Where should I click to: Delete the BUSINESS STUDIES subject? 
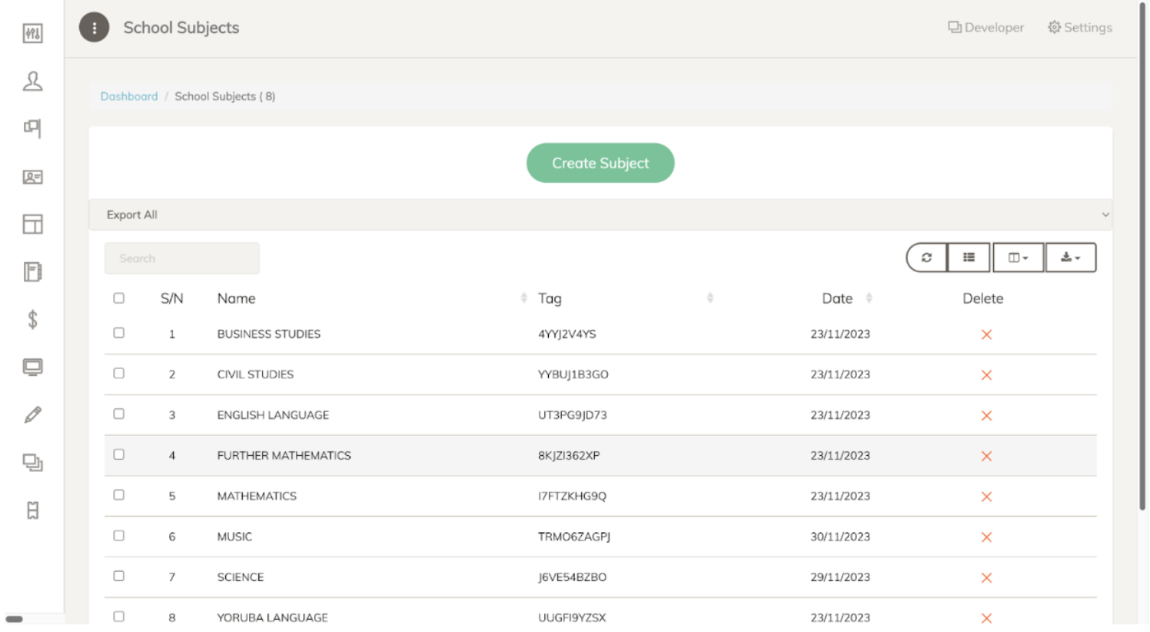pyautogui.click(x=986, y=334)
